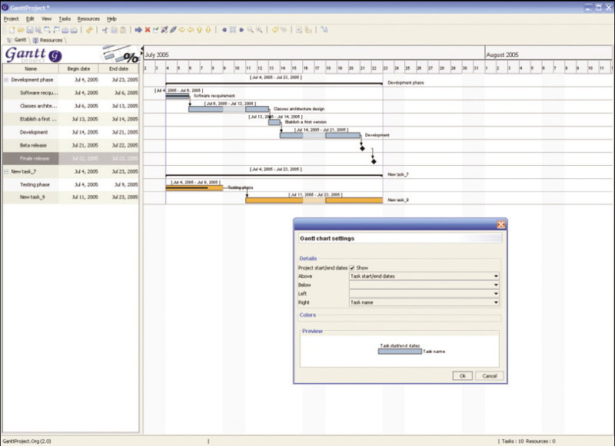Click the Finale release milestone diamond
Viewport: 615px width, 446px height.
click(374, 161)
